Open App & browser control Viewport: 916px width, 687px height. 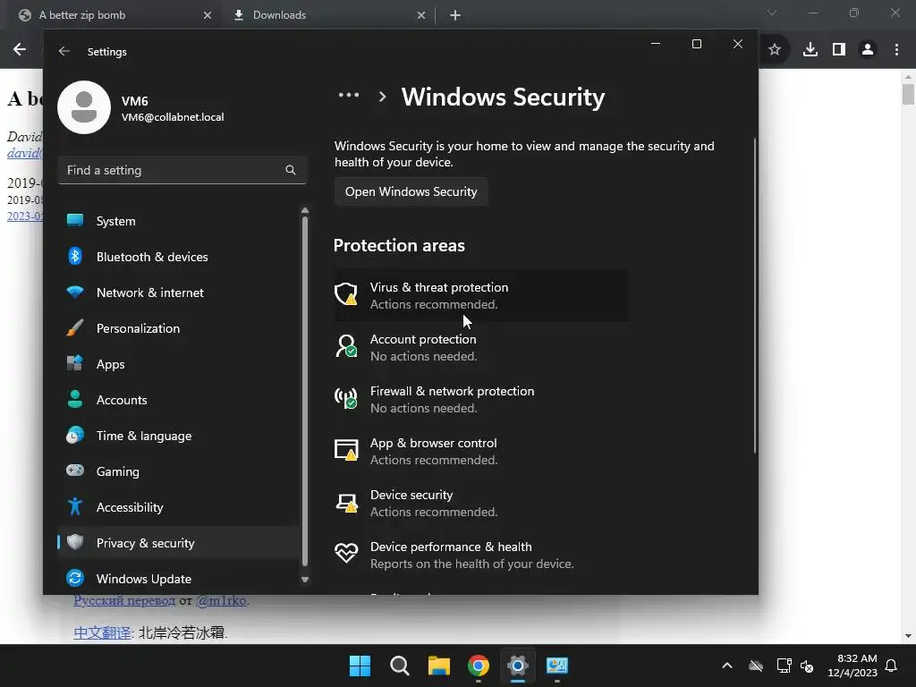[481, 451]
